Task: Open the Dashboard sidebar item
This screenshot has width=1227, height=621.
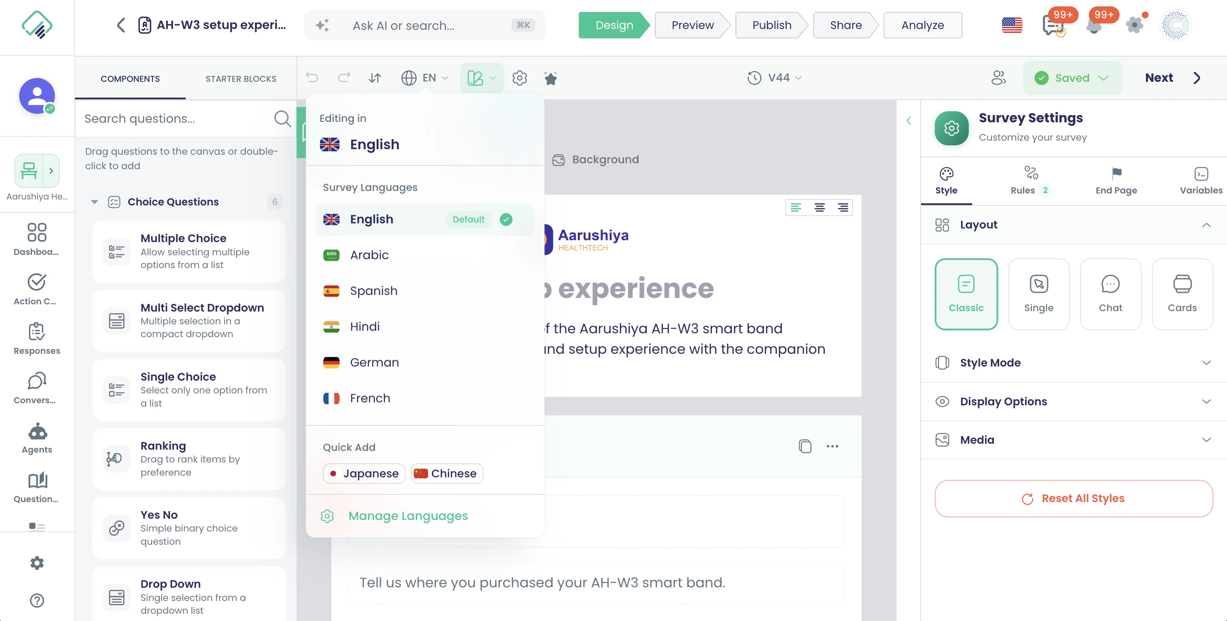Action: coord(37,239)
